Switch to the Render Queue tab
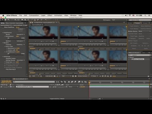The height and width of the screenshot is (114, 152). (6, 79)
